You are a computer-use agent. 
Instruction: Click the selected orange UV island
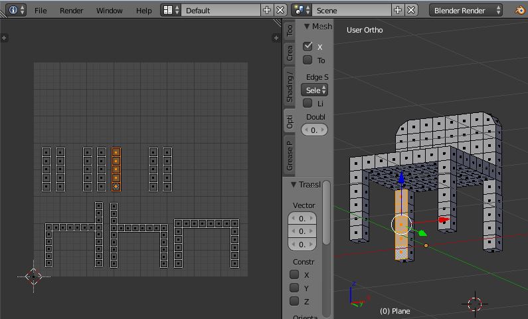pos(116,169)
